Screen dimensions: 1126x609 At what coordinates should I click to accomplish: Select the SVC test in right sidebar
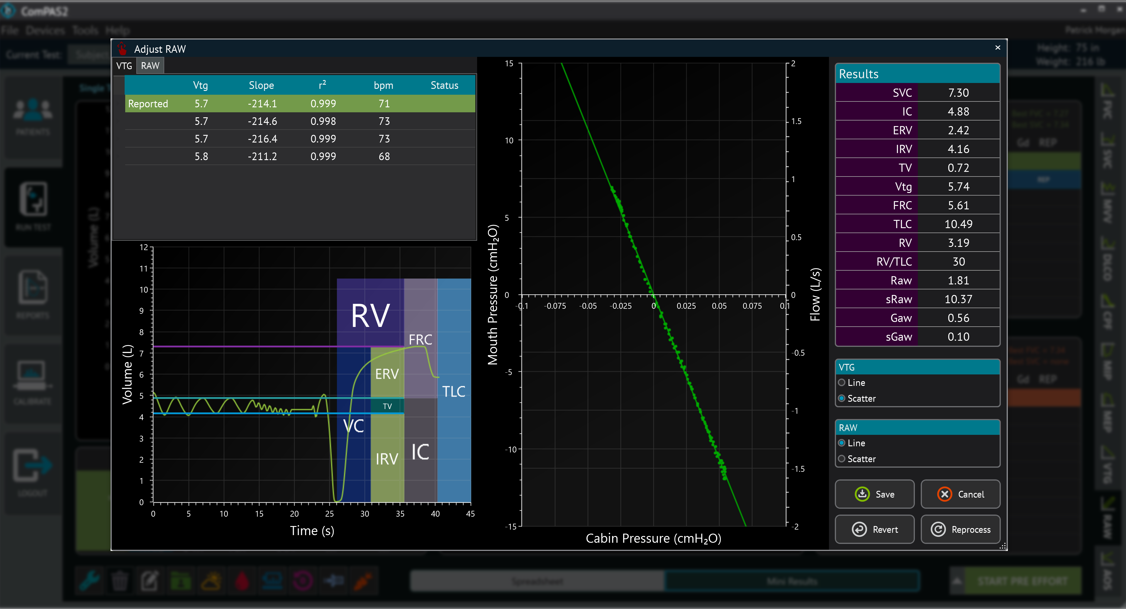[x=1108, y=151]
